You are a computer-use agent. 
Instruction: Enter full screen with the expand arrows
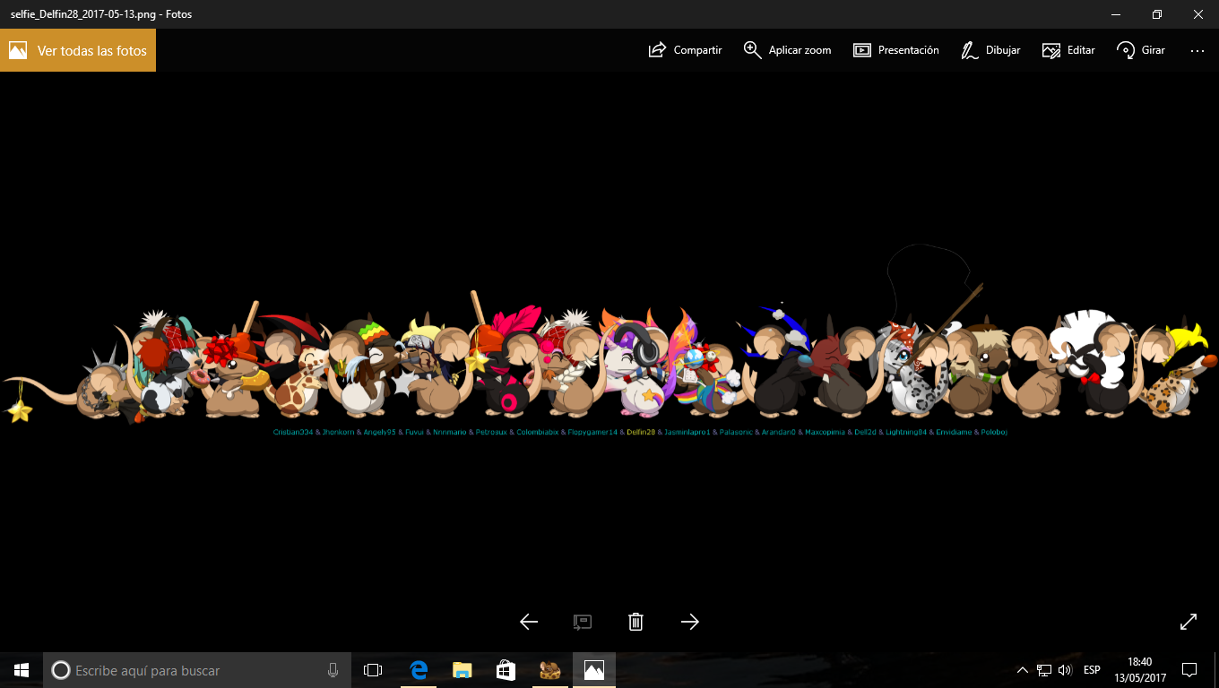[x=1189, y=622]
